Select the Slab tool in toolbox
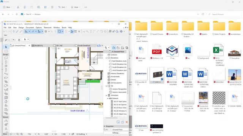 6,78
